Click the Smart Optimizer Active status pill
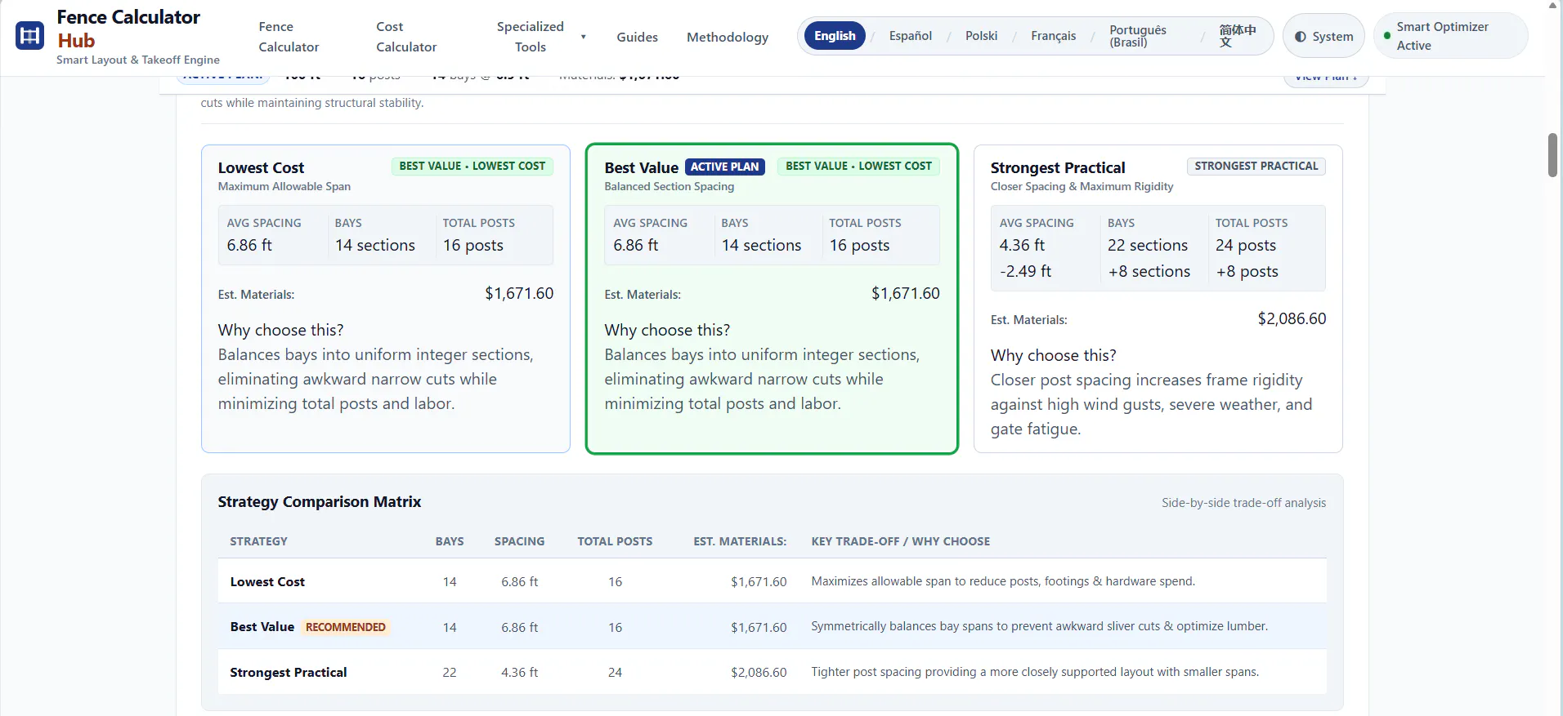Screen dimensions: 1563x716 click(1450, 36)
